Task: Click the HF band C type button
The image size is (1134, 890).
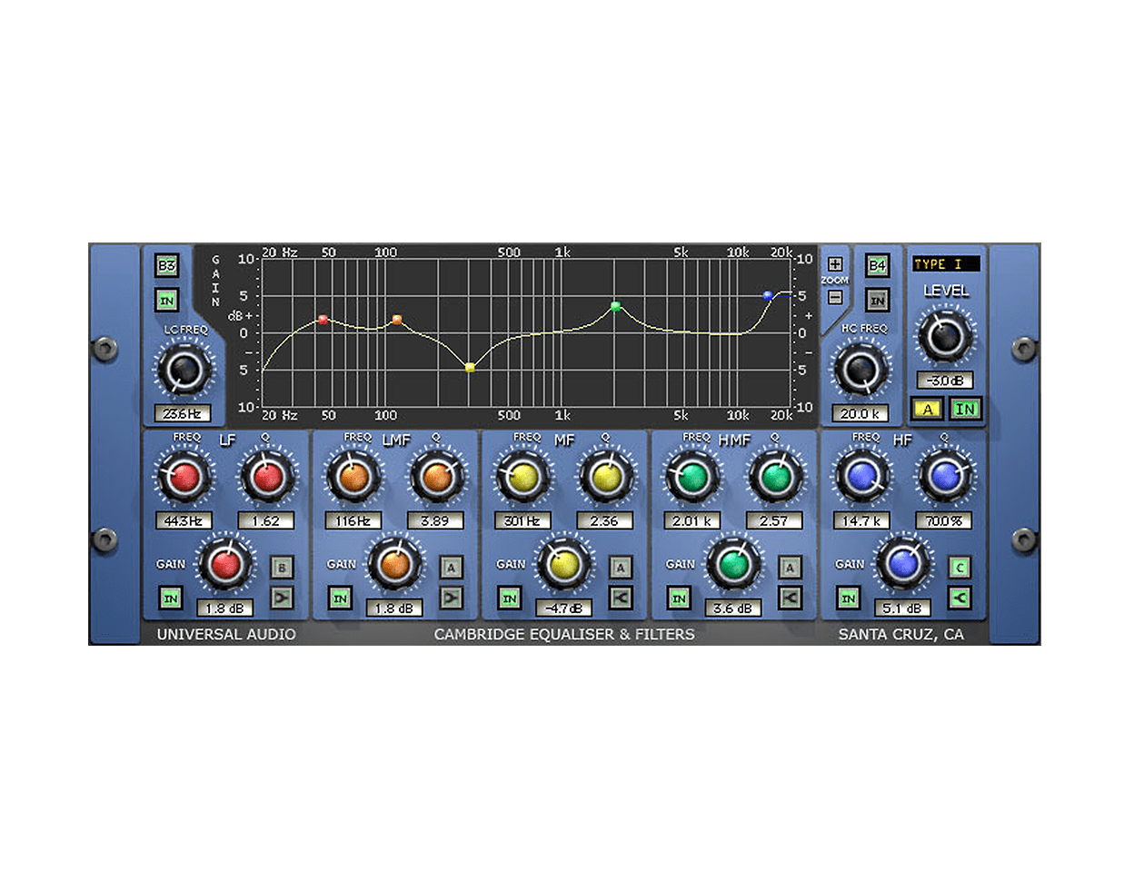Action: 960,568
